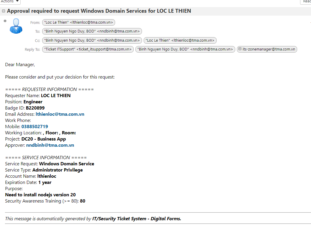Click the email subject title text

(x=99, y=11)
